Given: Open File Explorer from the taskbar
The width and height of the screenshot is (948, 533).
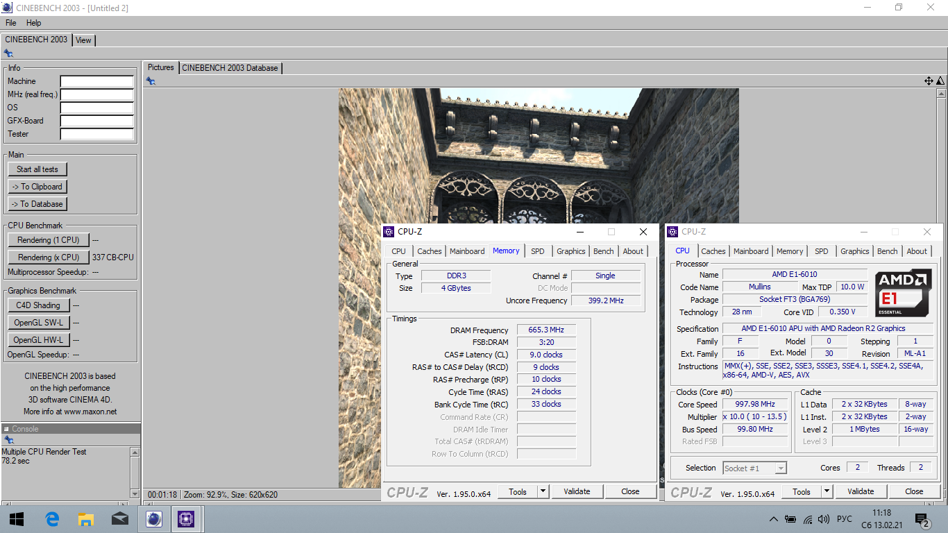Looking at the screenshot, I should click(x=85, y=518).
